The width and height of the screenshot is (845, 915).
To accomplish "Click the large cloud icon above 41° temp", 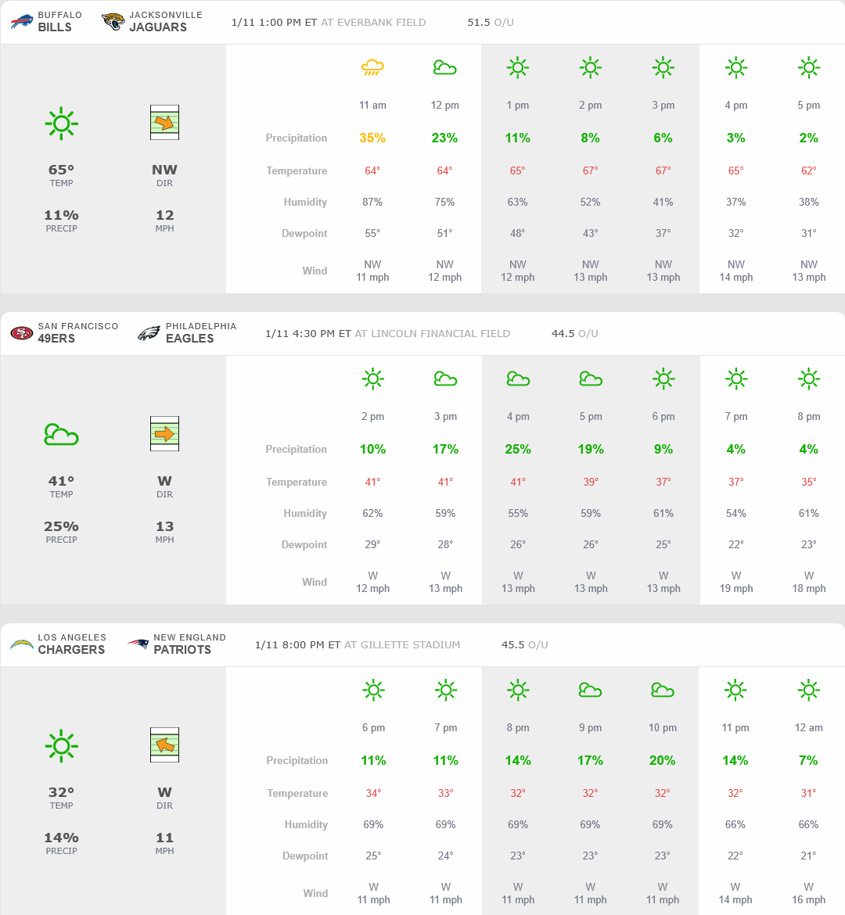I will (61, 434).
